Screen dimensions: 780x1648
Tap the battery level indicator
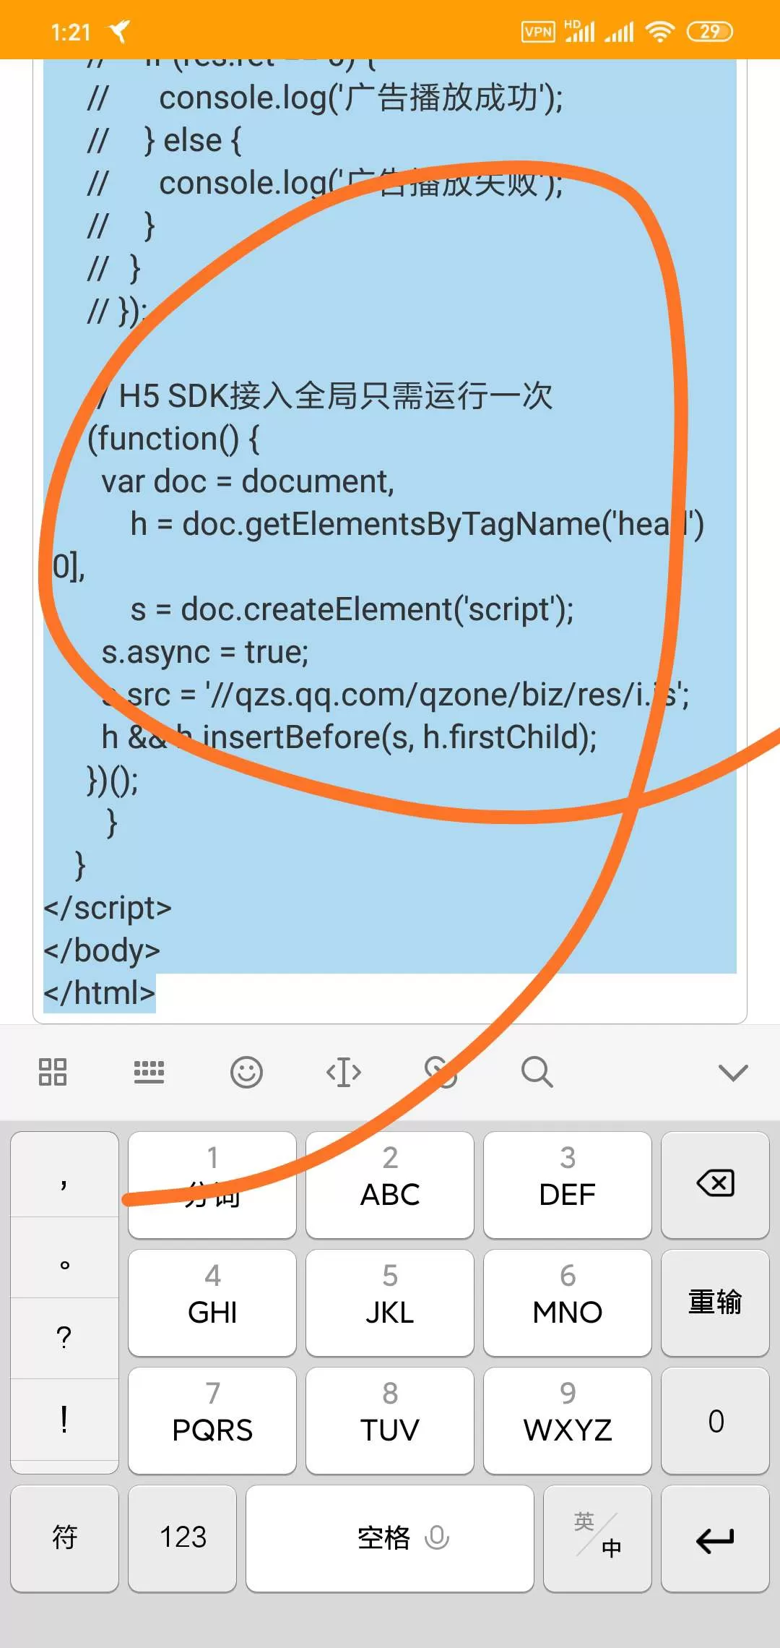click(710, 32)
